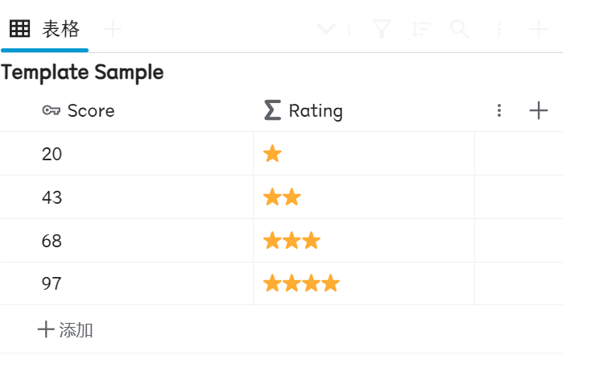Screen dimensions: 612x368
Task: Open the filter funnel icon
Action: (x=382, y=30)
